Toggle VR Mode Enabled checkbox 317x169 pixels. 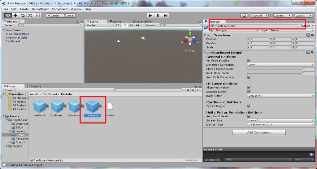pyautogui.click(x=249, y=61)
